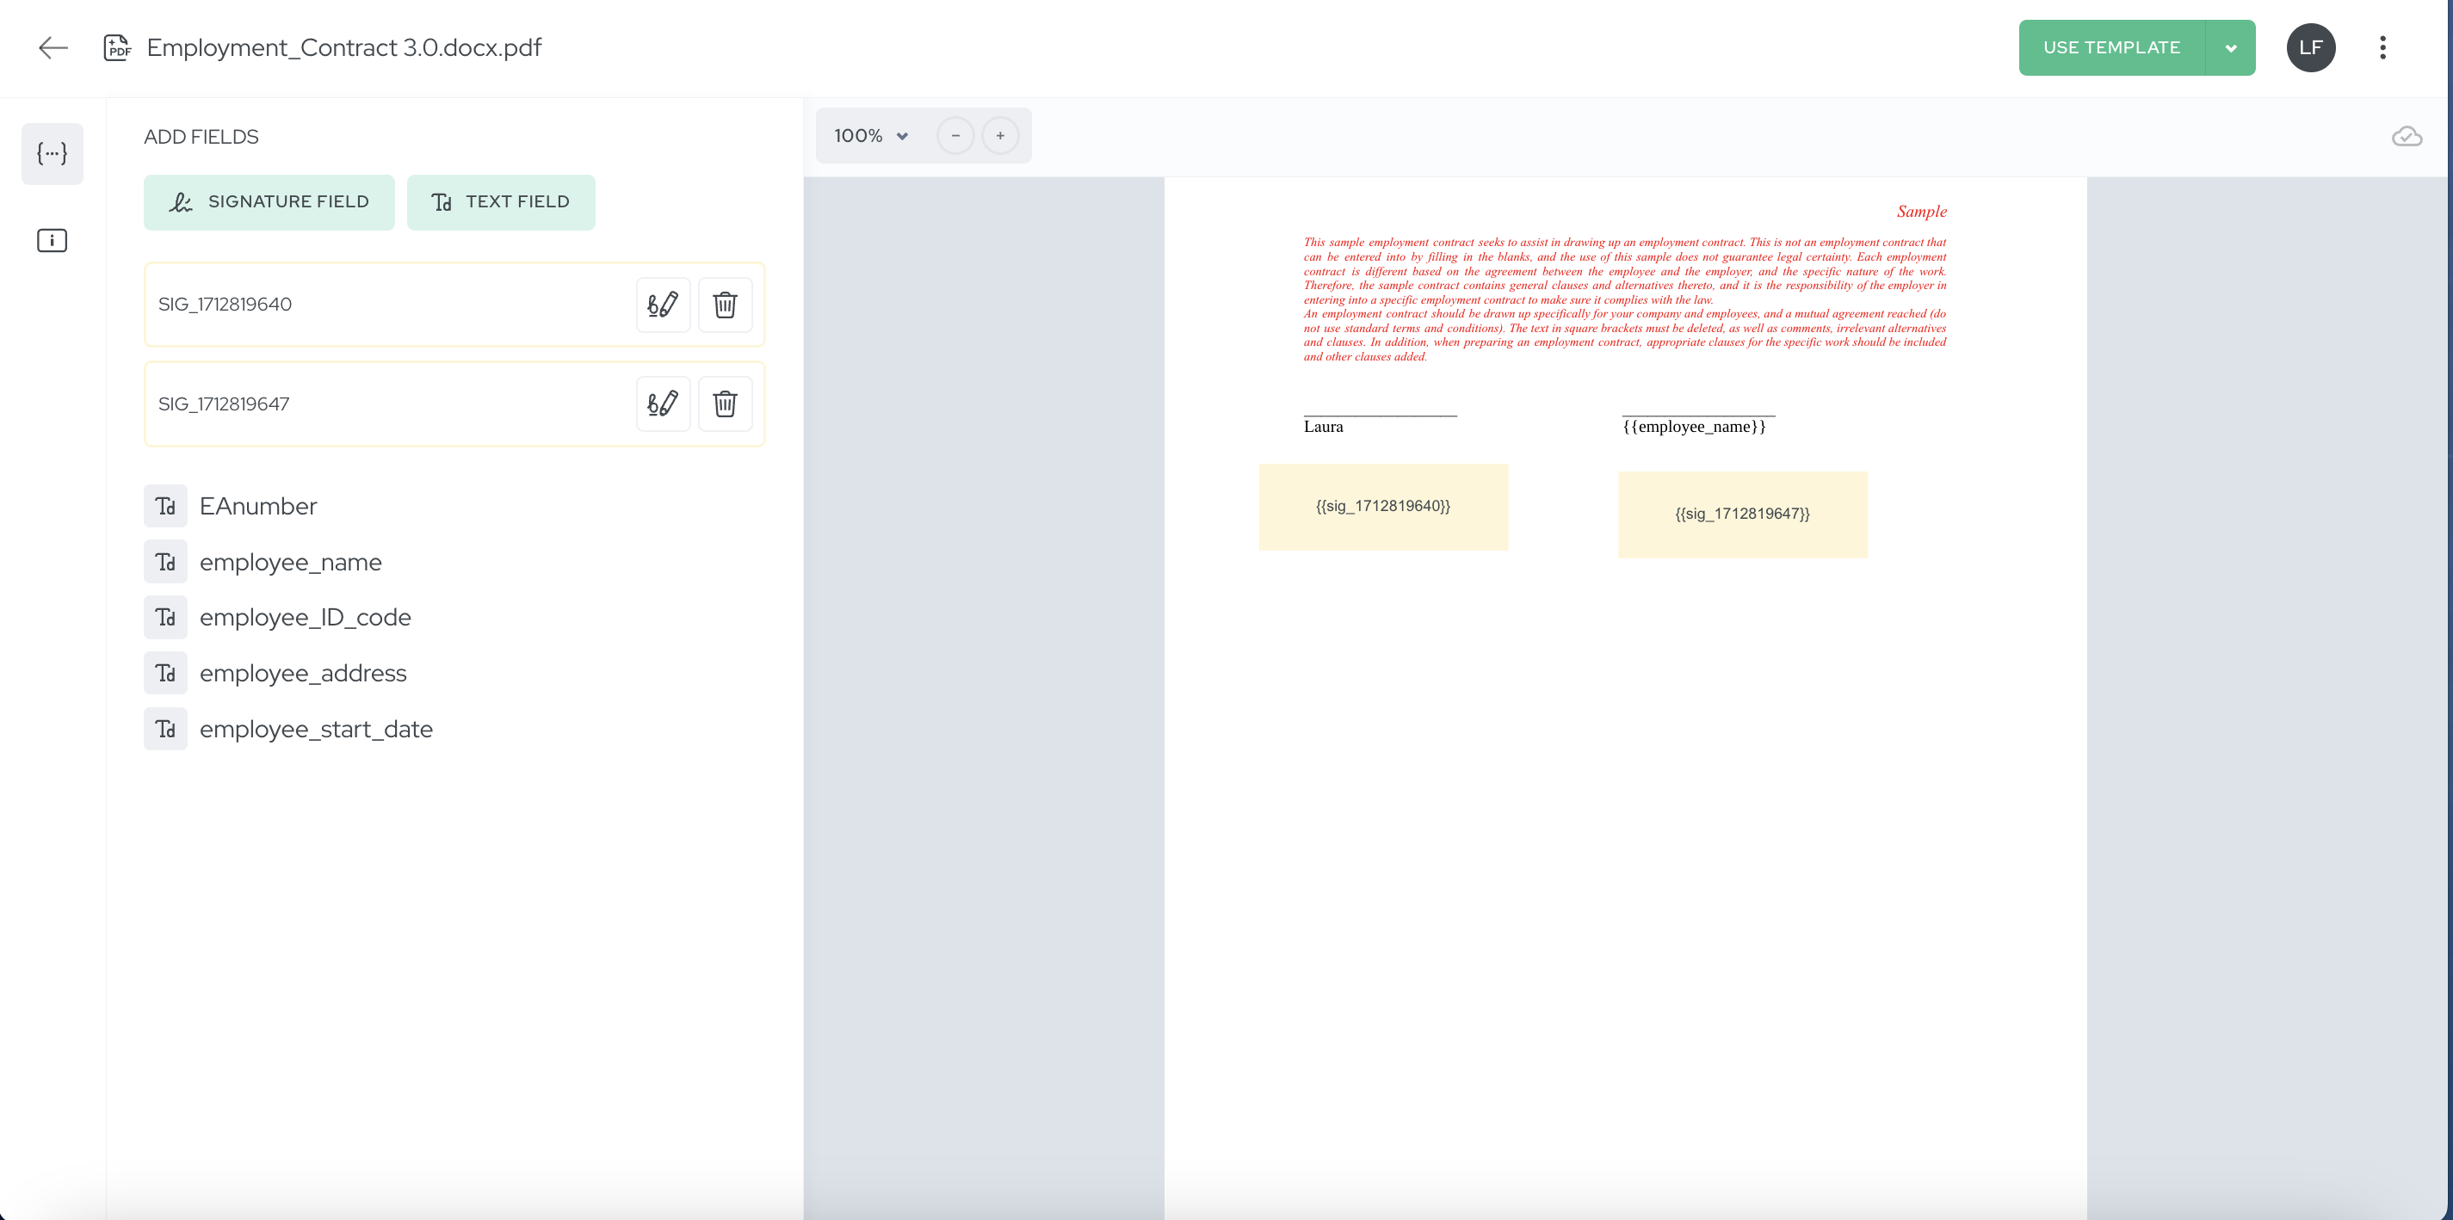2453x1220 pixels.
Task: Open the fields panel braces icon
Action: click(x=53, y=153)
